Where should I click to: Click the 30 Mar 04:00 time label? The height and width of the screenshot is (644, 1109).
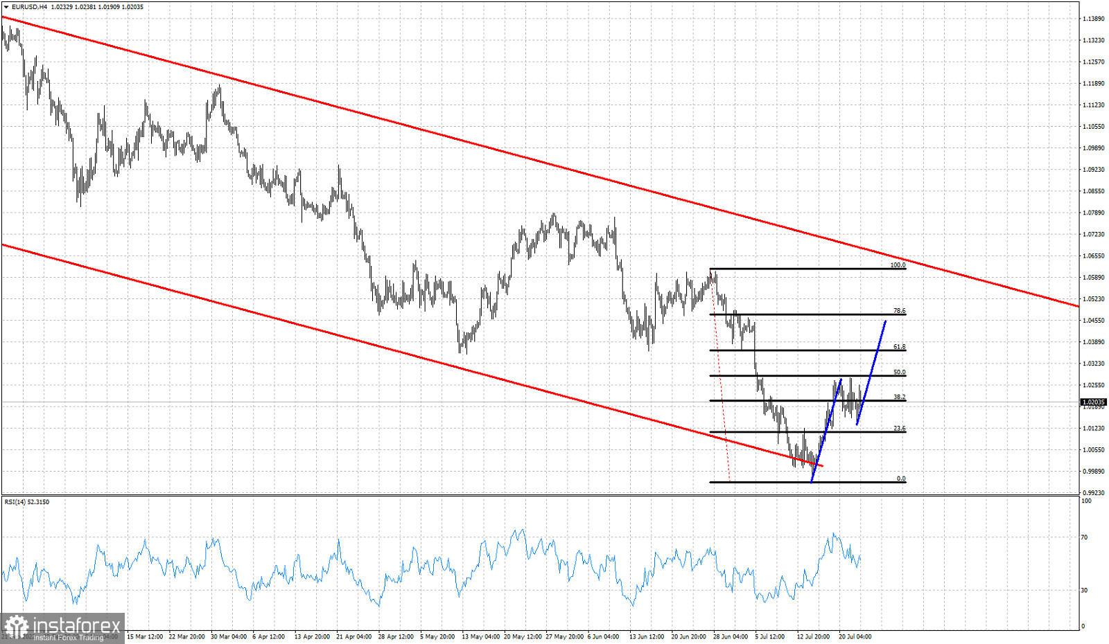tap(229, 636)
